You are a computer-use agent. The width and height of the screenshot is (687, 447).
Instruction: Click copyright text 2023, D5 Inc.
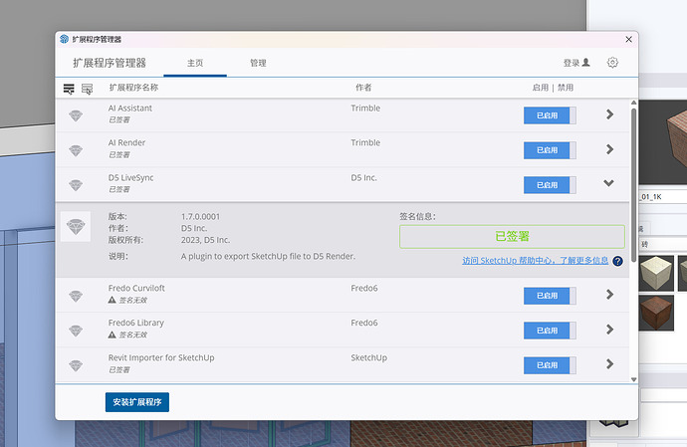[x=205, y=240]
